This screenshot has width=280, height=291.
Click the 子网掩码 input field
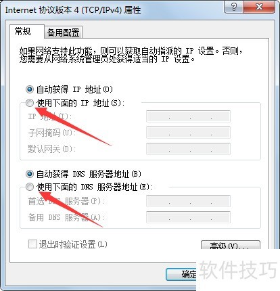tap(188, 133)
